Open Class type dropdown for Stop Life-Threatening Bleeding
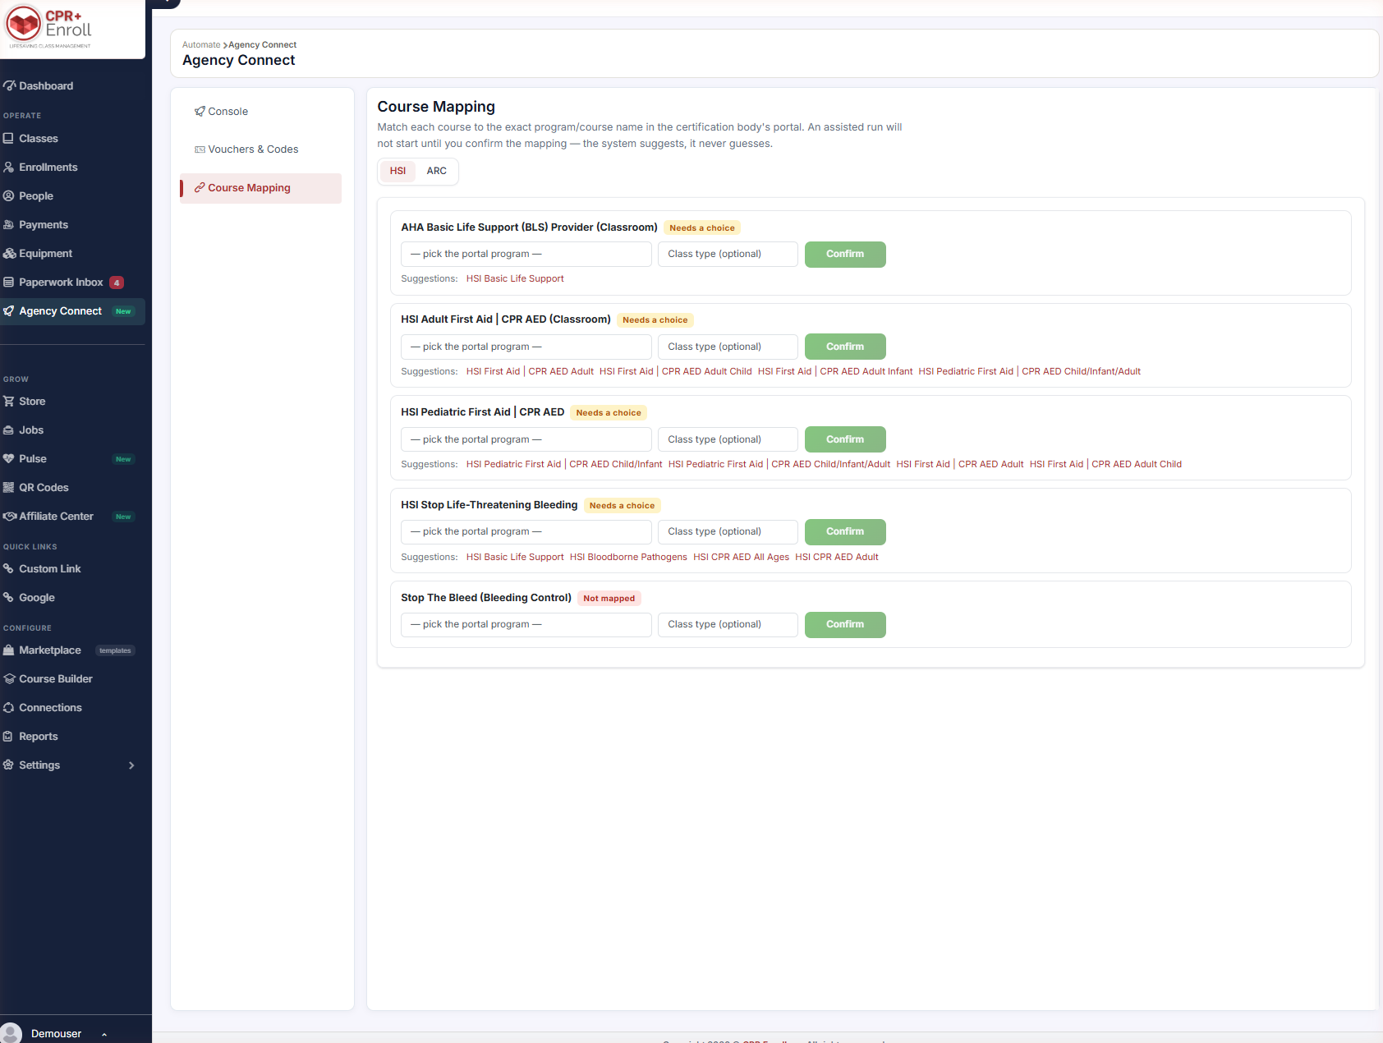 (x=728, y=532)
